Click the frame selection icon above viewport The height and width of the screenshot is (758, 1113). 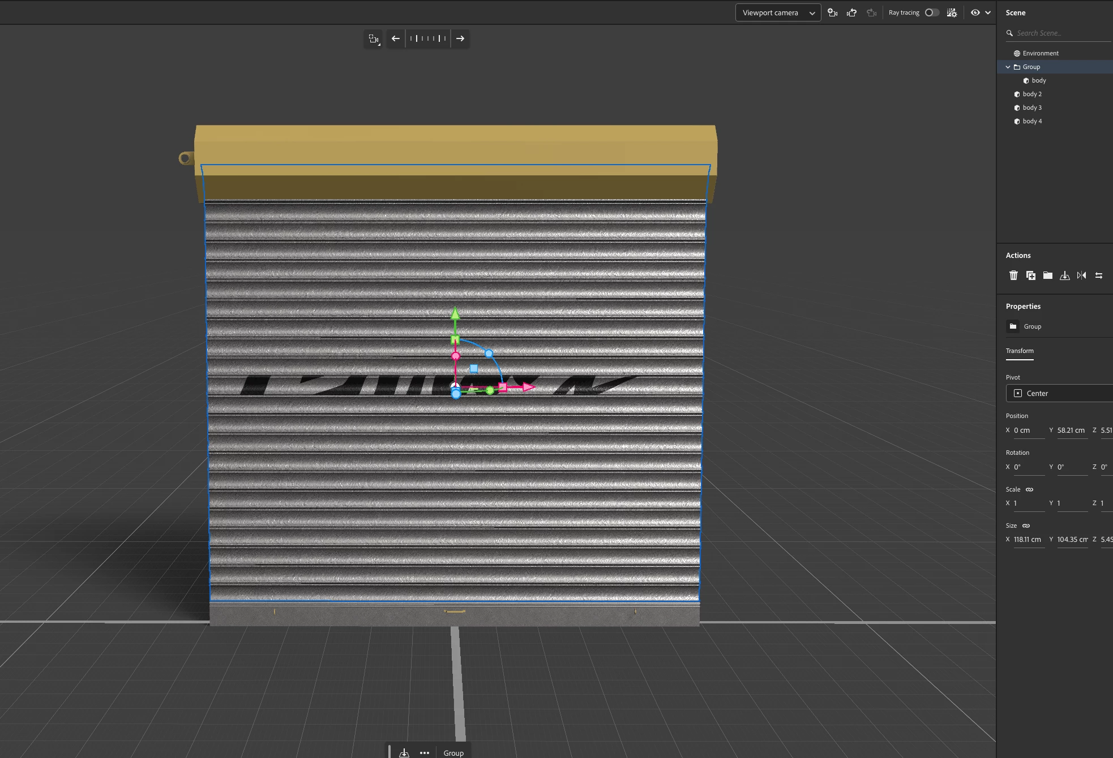(374, 38)
